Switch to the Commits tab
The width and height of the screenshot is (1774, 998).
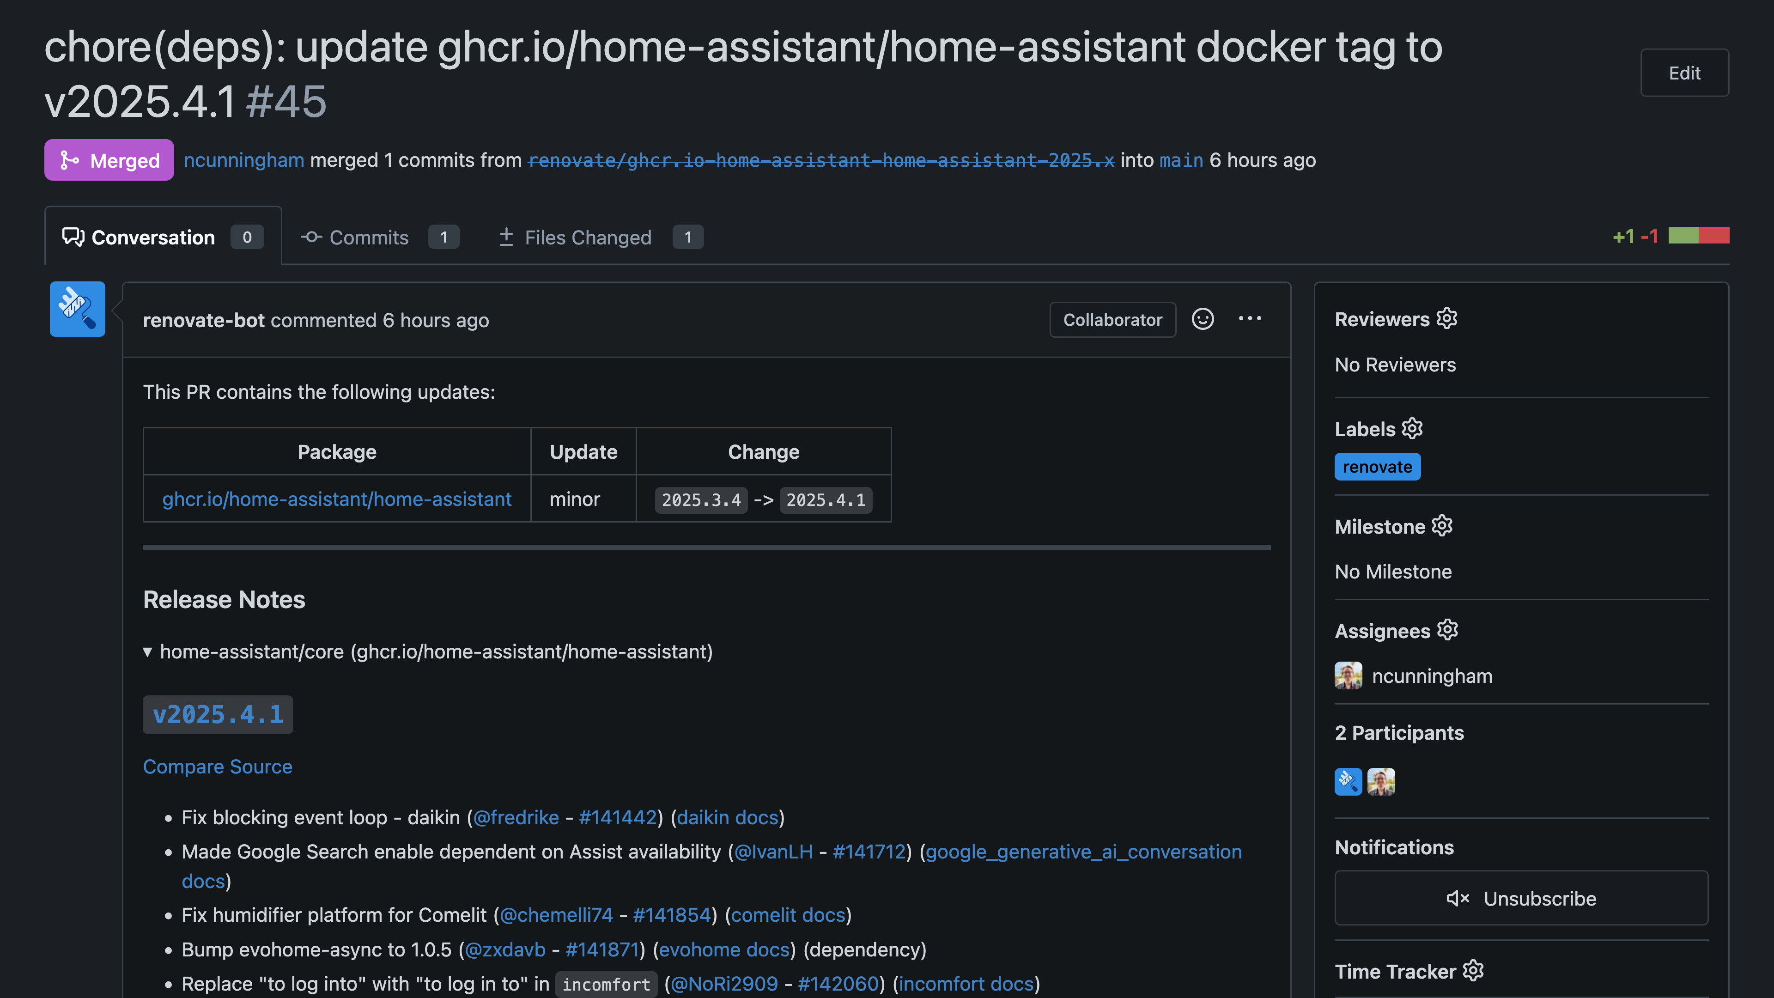pyautogui.click(x=379, y=237)
